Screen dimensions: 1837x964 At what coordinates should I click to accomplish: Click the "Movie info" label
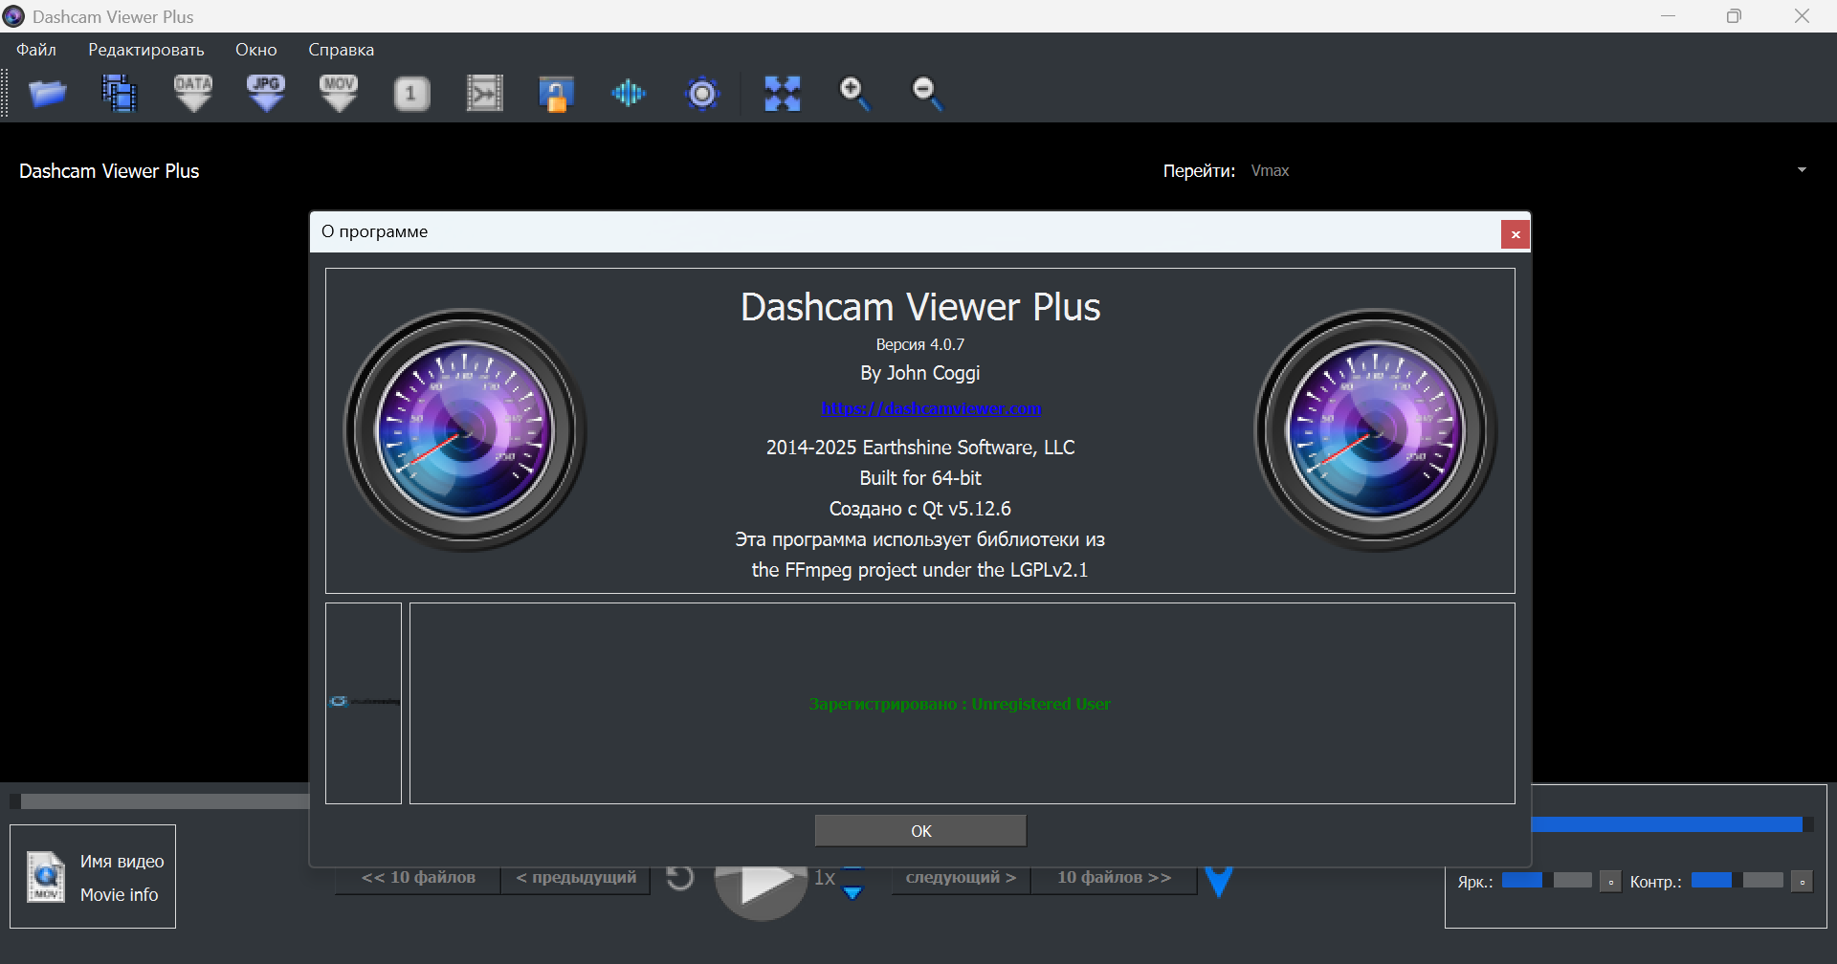(x=120, y=895)
